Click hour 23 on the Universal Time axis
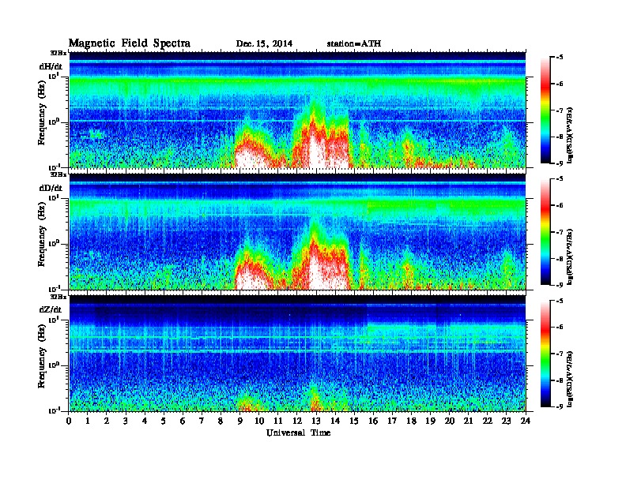Image resolution: width=626 pixels, height=483 pixels. tap(507, 421)
